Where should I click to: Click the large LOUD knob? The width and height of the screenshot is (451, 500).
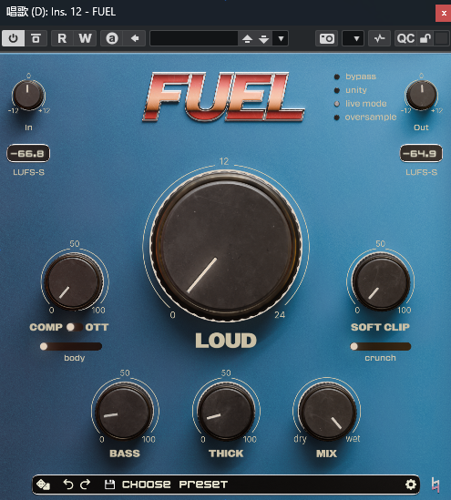pos(226,245)
